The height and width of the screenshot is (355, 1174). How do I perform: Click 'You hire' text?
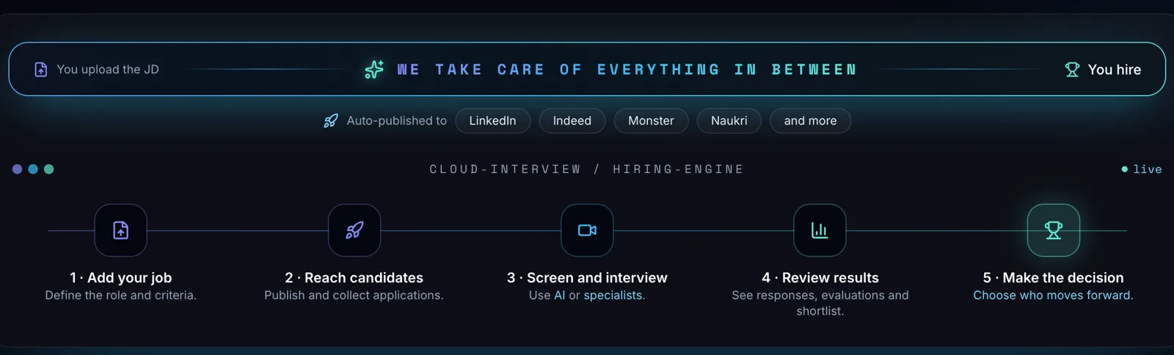click(1115, 70)
